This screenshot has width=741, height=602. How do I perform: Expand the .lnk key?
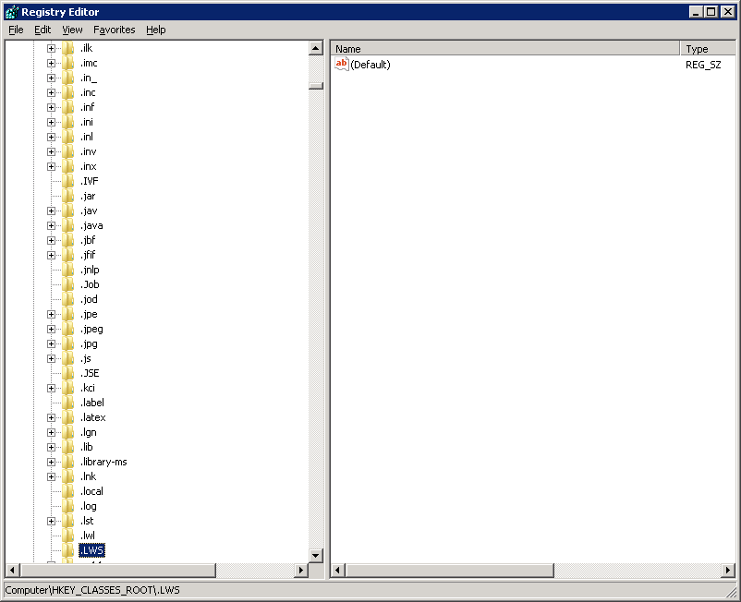[51, 476]
